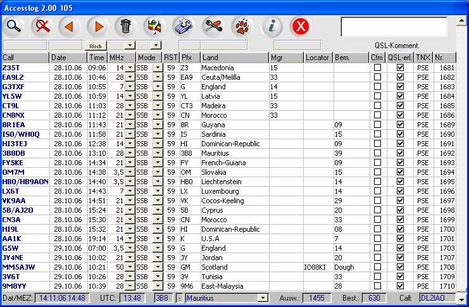Toggle Cfm checkbox for Z35T row
Viewport: 469px width, 307px height.
377,68
